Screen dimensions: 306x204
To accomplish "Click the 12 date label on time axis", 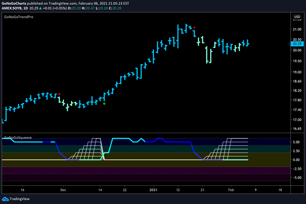I will 178,190.
